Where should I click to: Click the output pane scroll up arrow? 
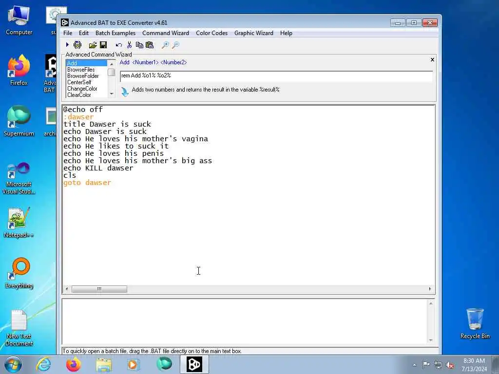pos(431,303)
